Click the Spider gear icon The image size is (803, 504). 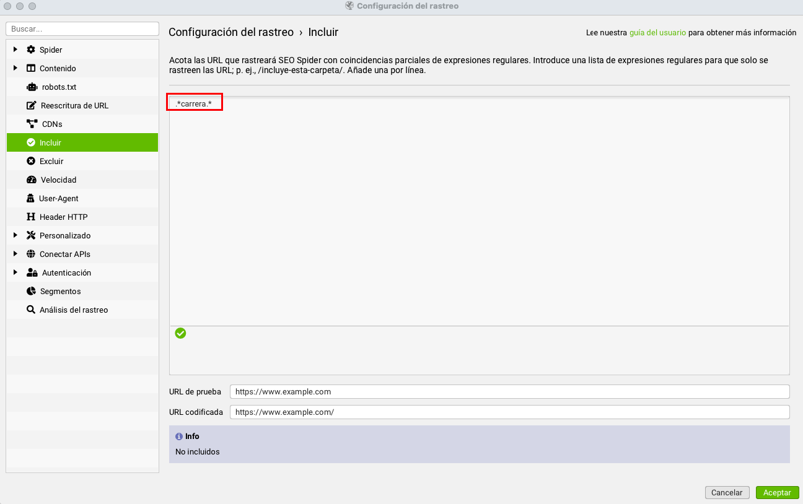click(31, 50)
